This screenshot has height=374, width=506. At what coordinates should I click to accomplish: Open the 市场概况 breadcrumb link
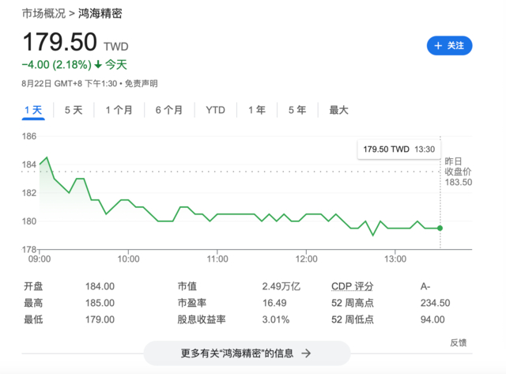(43, 13)
